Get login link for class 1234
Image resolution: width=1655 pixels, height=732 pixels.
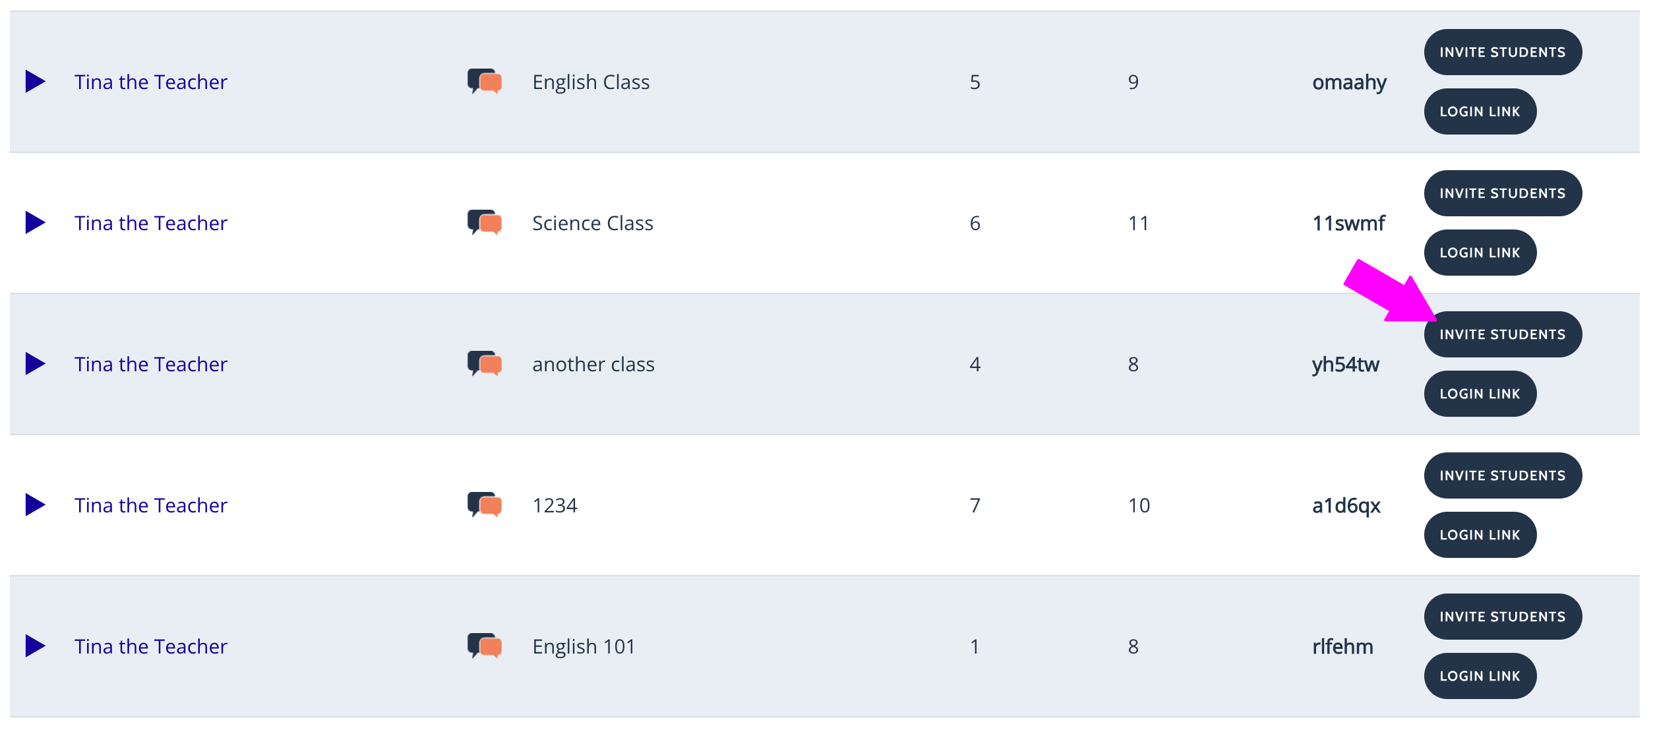pyautogui.click(x=1480, y=535)
